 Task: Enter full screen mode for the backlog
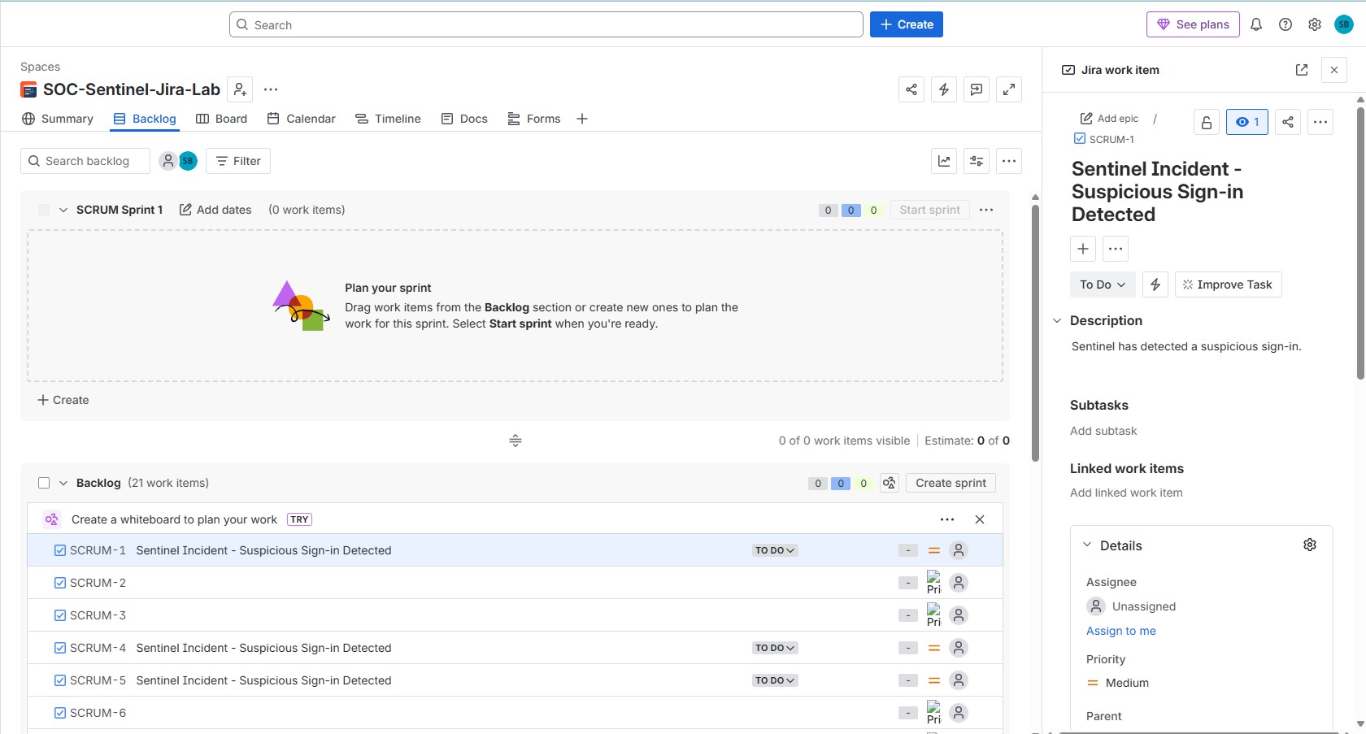[x=1009, y=89]
